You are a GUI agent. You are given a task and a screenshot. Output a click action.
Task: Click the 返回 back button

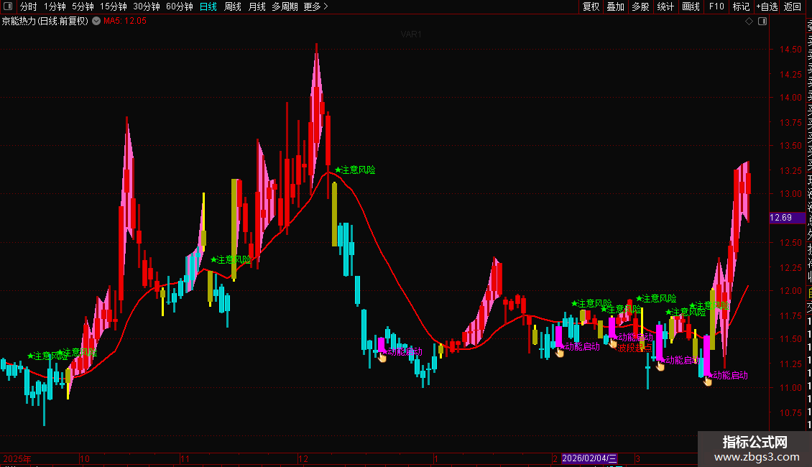coord(793,6)
